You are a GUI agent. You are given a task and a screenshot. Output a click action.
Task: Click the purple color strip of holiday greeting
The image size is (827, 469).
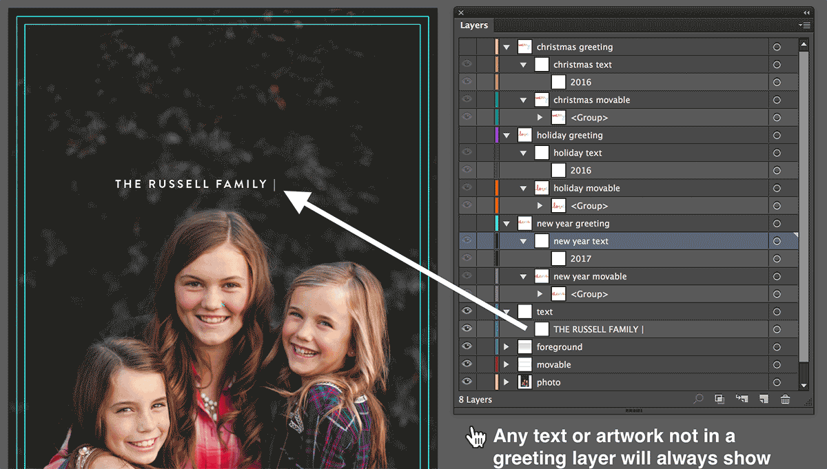497,135
